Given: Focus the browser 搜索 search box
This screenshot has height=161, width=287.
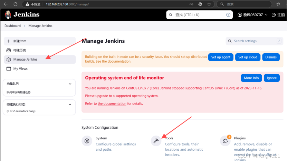Looking at the screenshot, I should [x=244, y=4].
